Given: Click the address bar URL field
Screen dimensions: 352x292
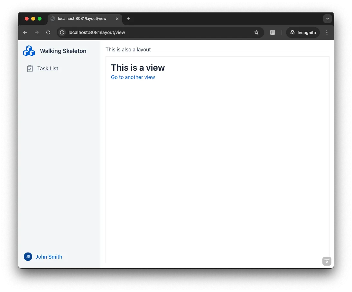Looking at the screenshot, I should tap(154, 32).
